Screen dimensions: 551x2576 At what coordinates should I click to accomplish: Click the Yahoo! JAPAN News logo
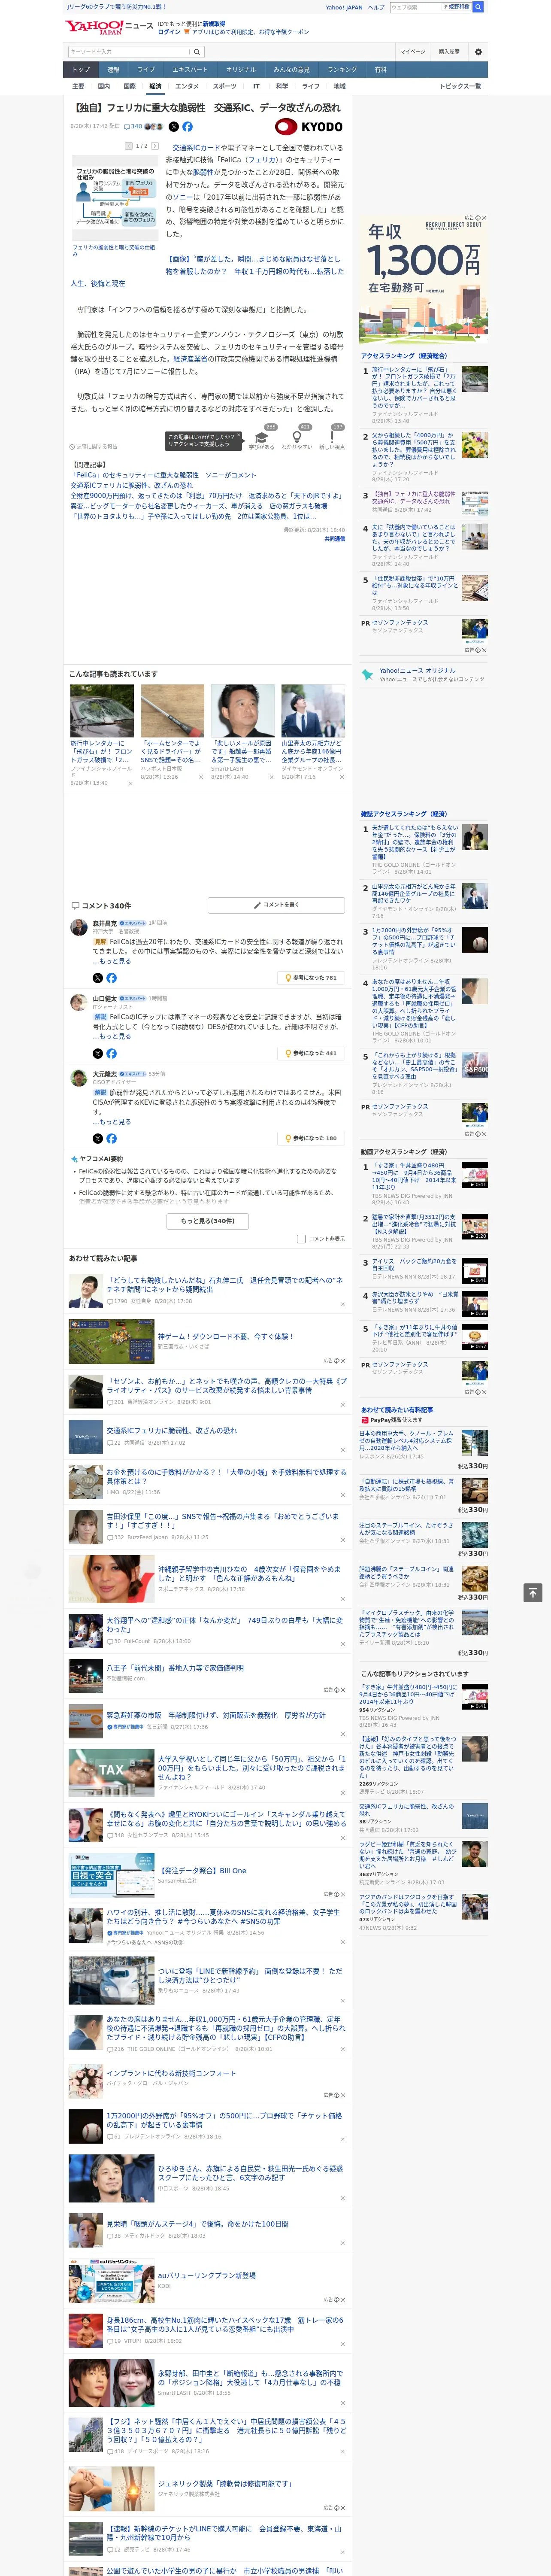[x=110, y=27]
